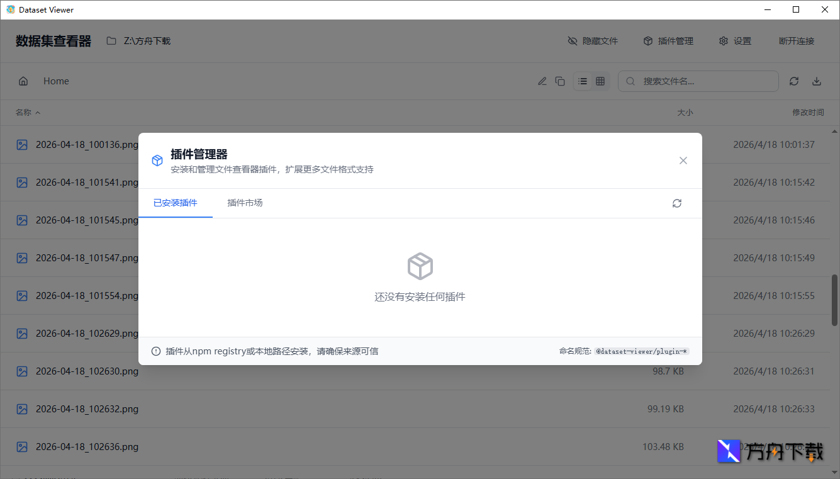Open settings using the gear icon
The height and width of the screenshot is (479, 840).
(x=723, y=40)
